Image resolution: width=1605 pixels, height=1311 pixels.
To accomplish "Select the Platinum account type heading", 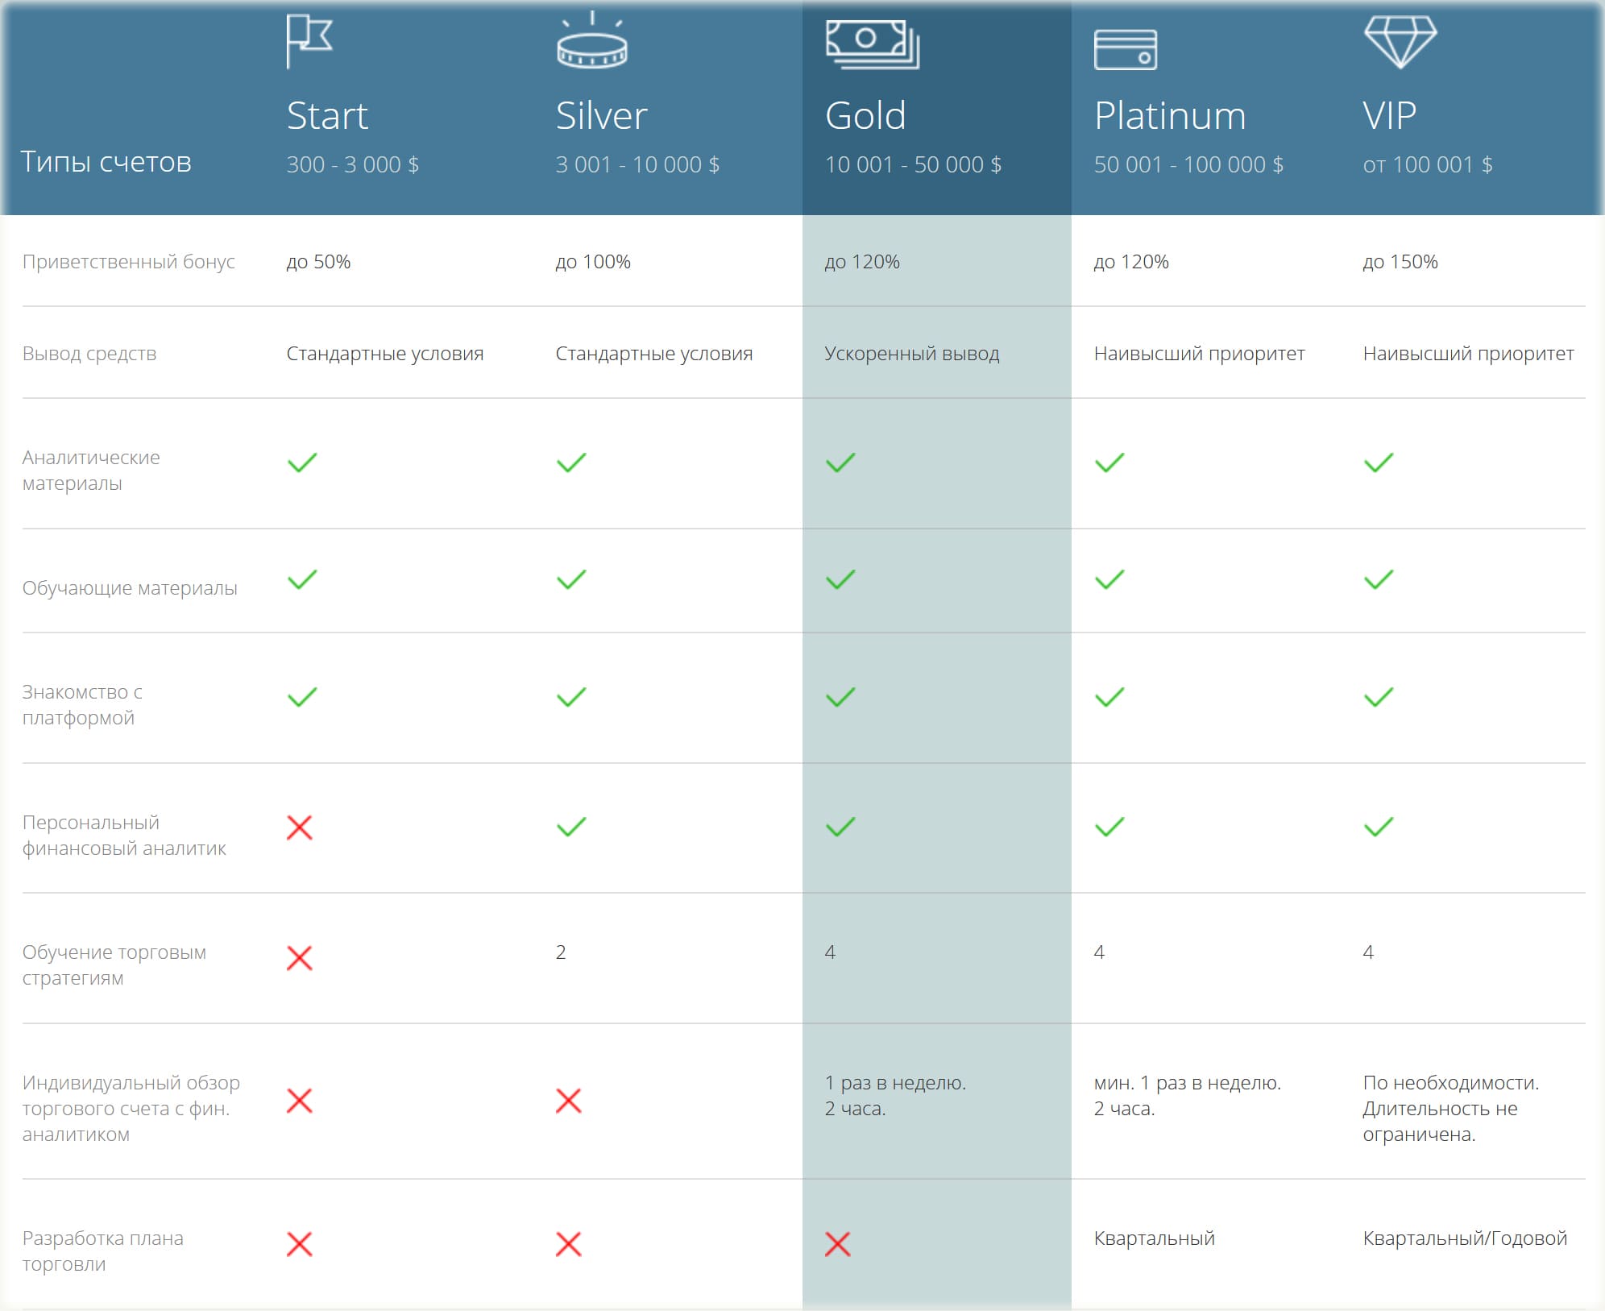I will (1170, 116).
